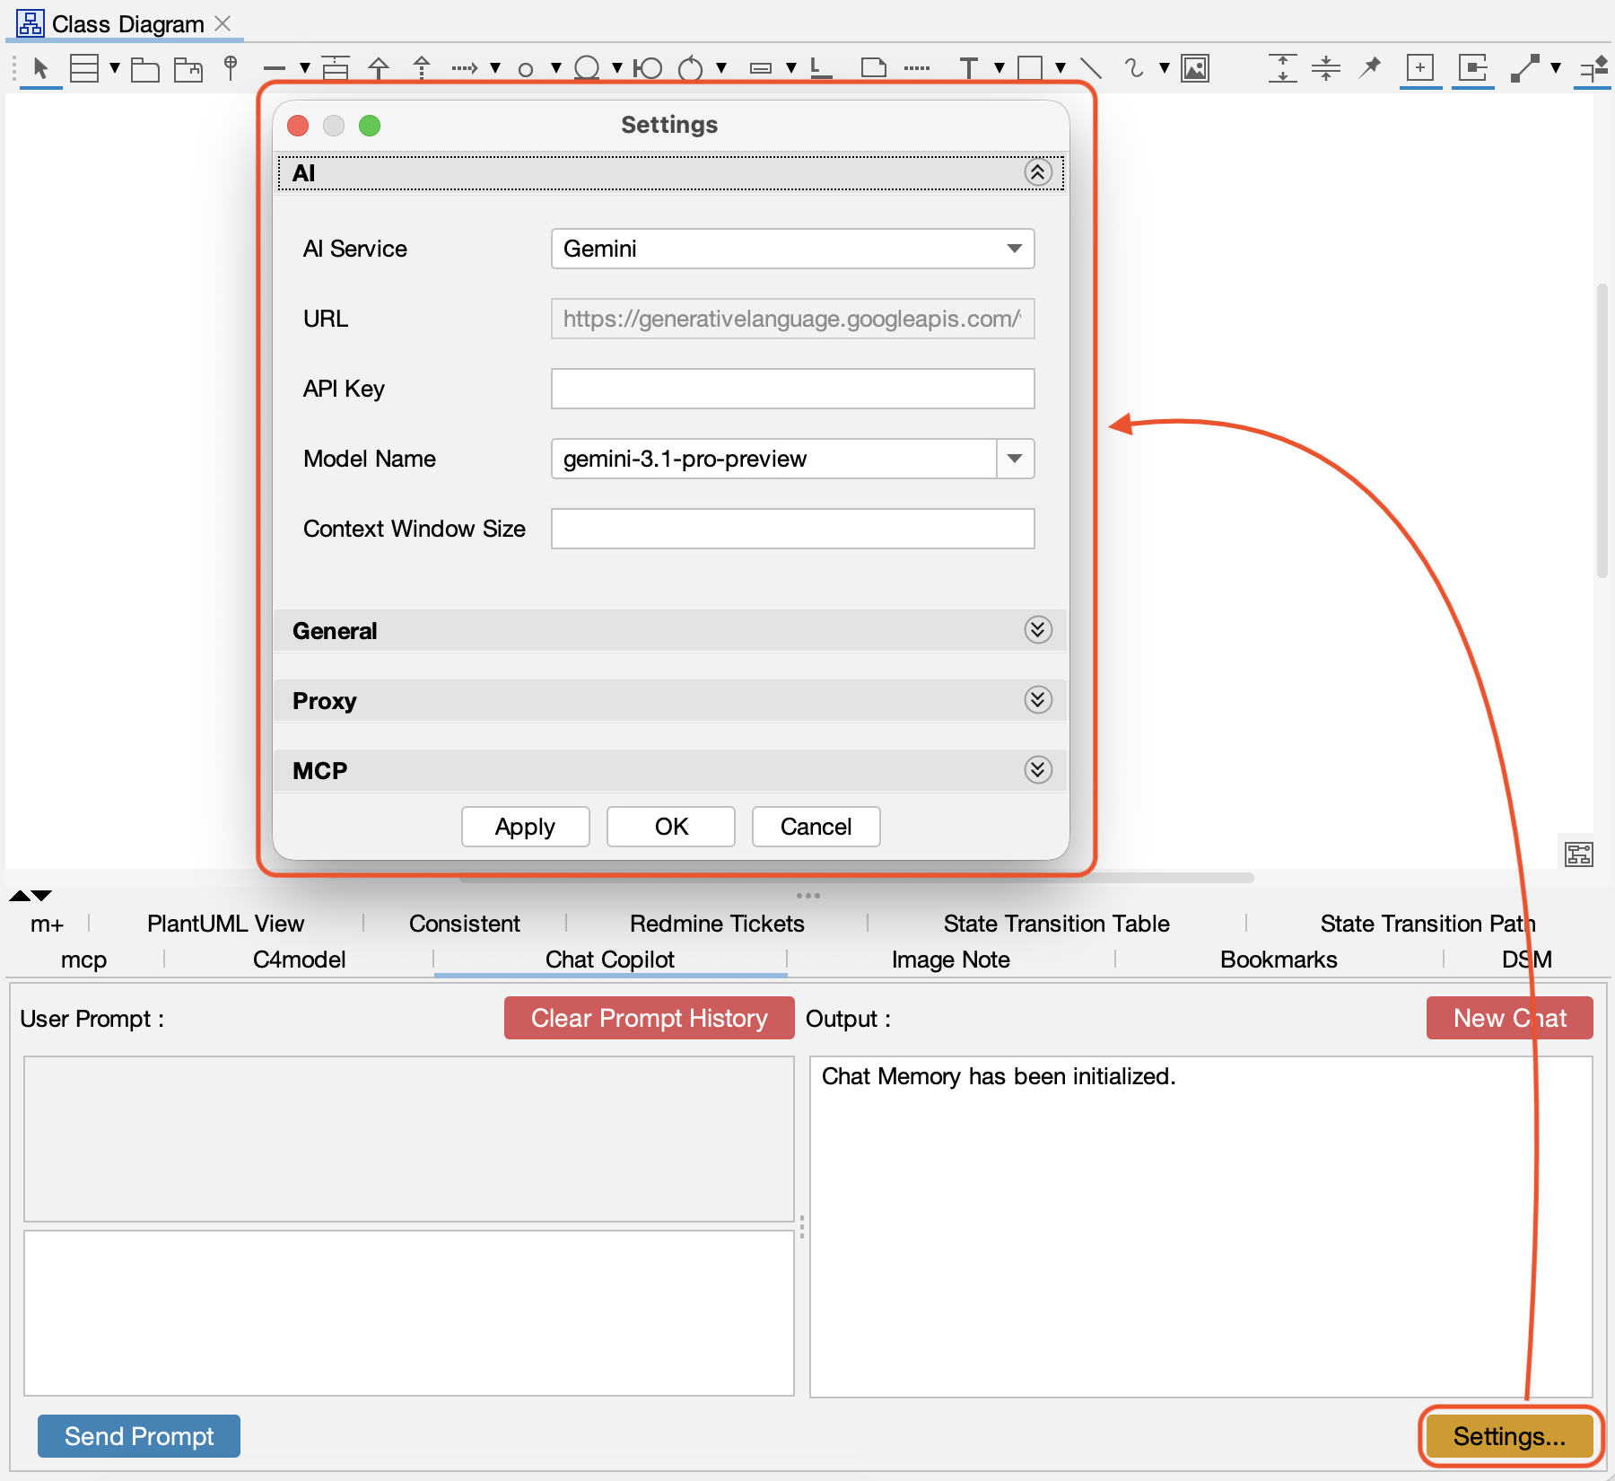Select the Class element tool
Image resolution: width=1615 pixels, height=1481 pixels.
pyautogui.click(x=83, y=68)
